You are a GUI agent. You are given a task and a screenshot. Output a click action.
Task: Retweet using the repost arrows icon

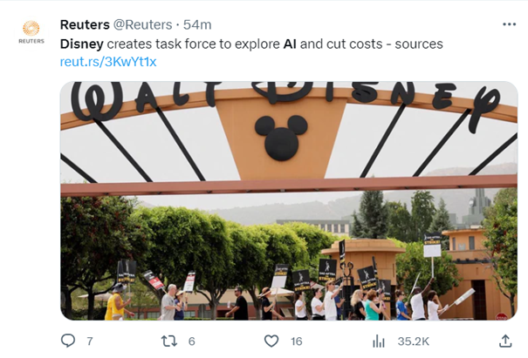coord(169,341)
